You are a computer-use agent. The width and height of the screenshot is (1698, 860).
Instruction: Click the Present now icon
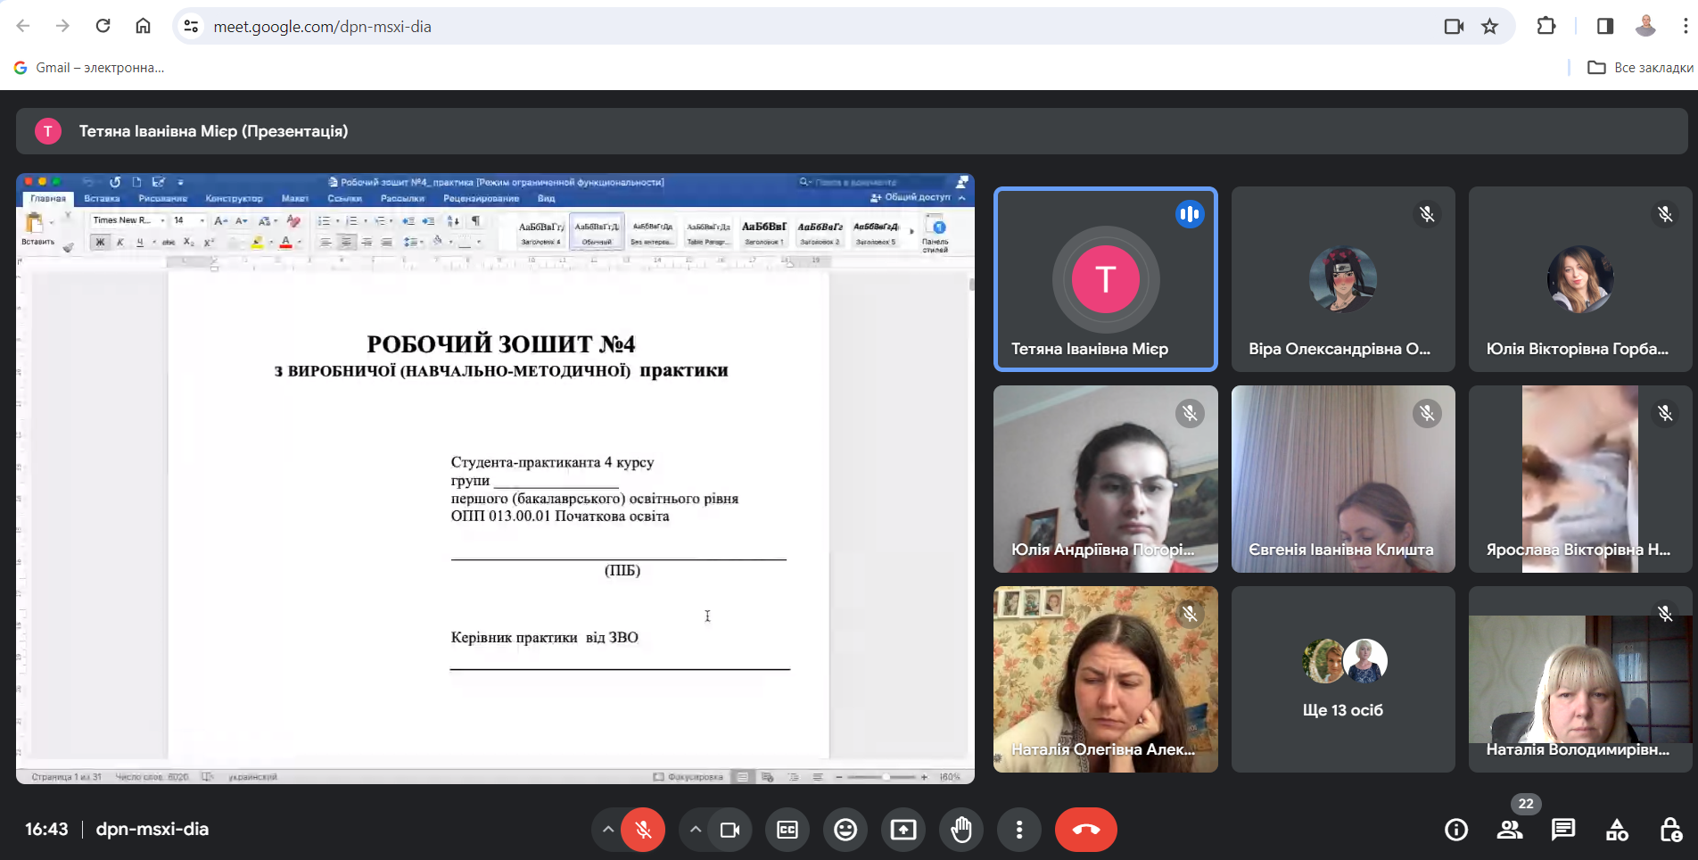903,829
